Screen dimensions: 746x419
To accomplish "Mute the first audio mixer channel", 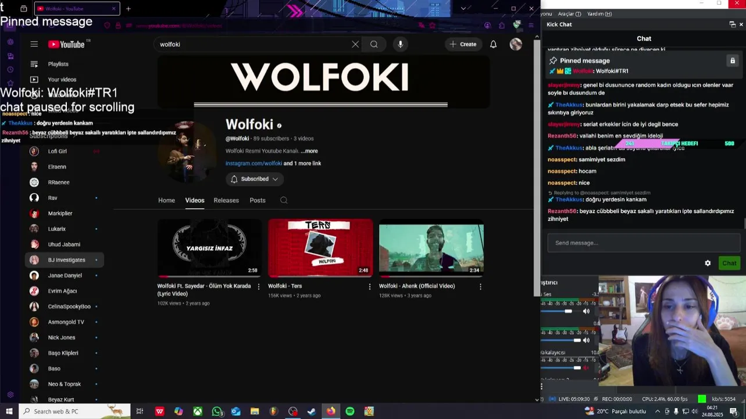I will [x=586, y=311].
